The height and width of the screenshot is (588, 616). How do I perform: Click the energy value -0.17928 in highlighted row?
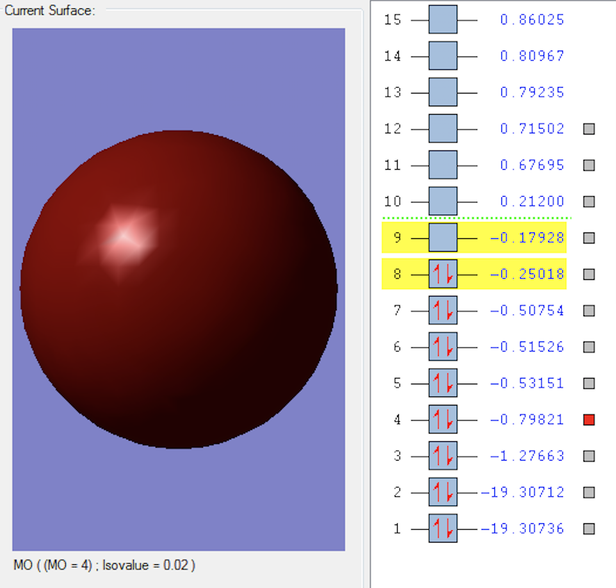[x=527, y=238]
